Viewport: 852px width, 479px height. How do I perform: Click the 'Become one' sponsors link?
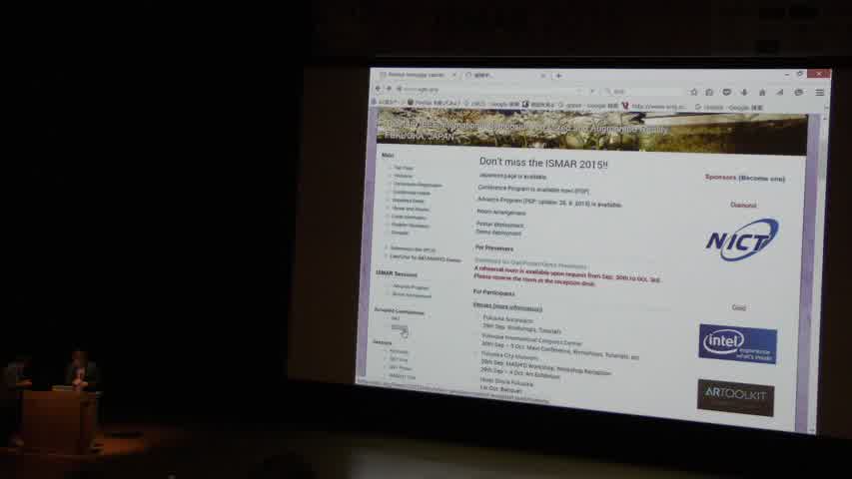pos(762,179)
